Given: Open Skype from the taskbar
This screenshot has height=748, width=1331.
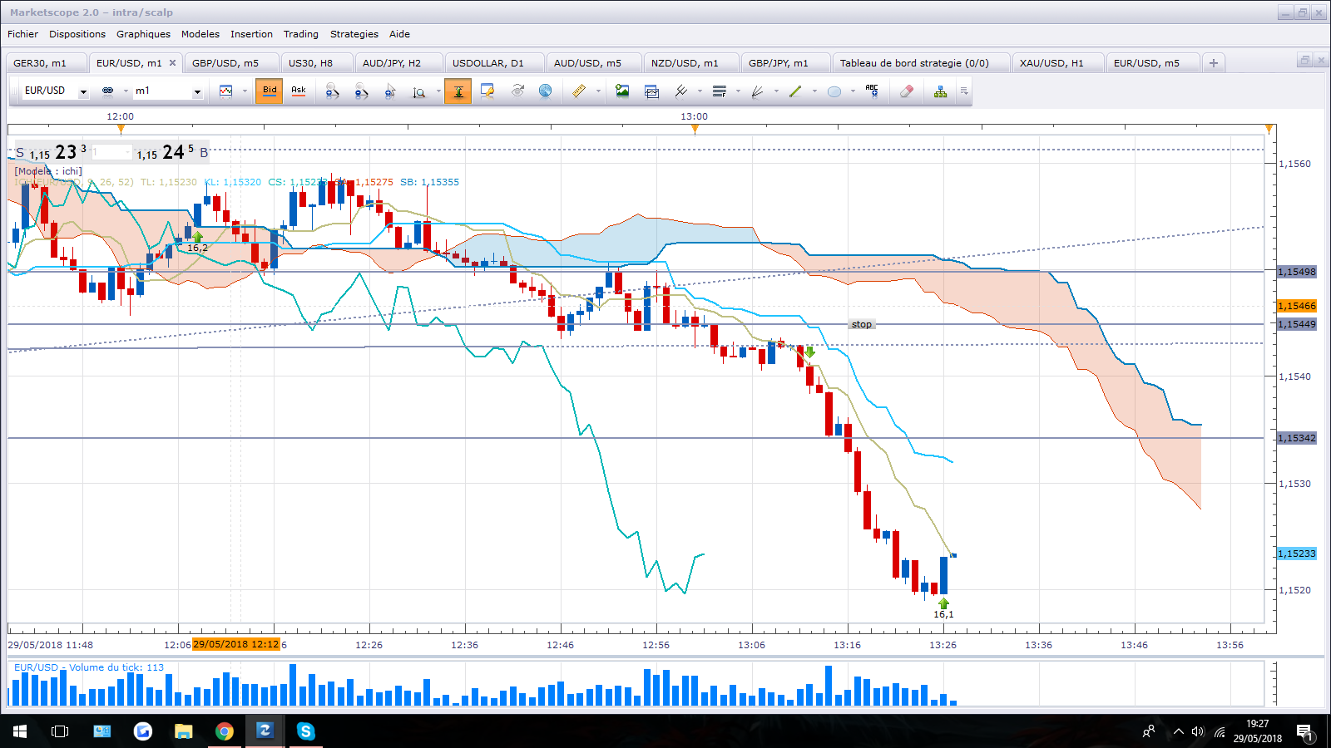Looking at the screenshot, I should 305,731.
